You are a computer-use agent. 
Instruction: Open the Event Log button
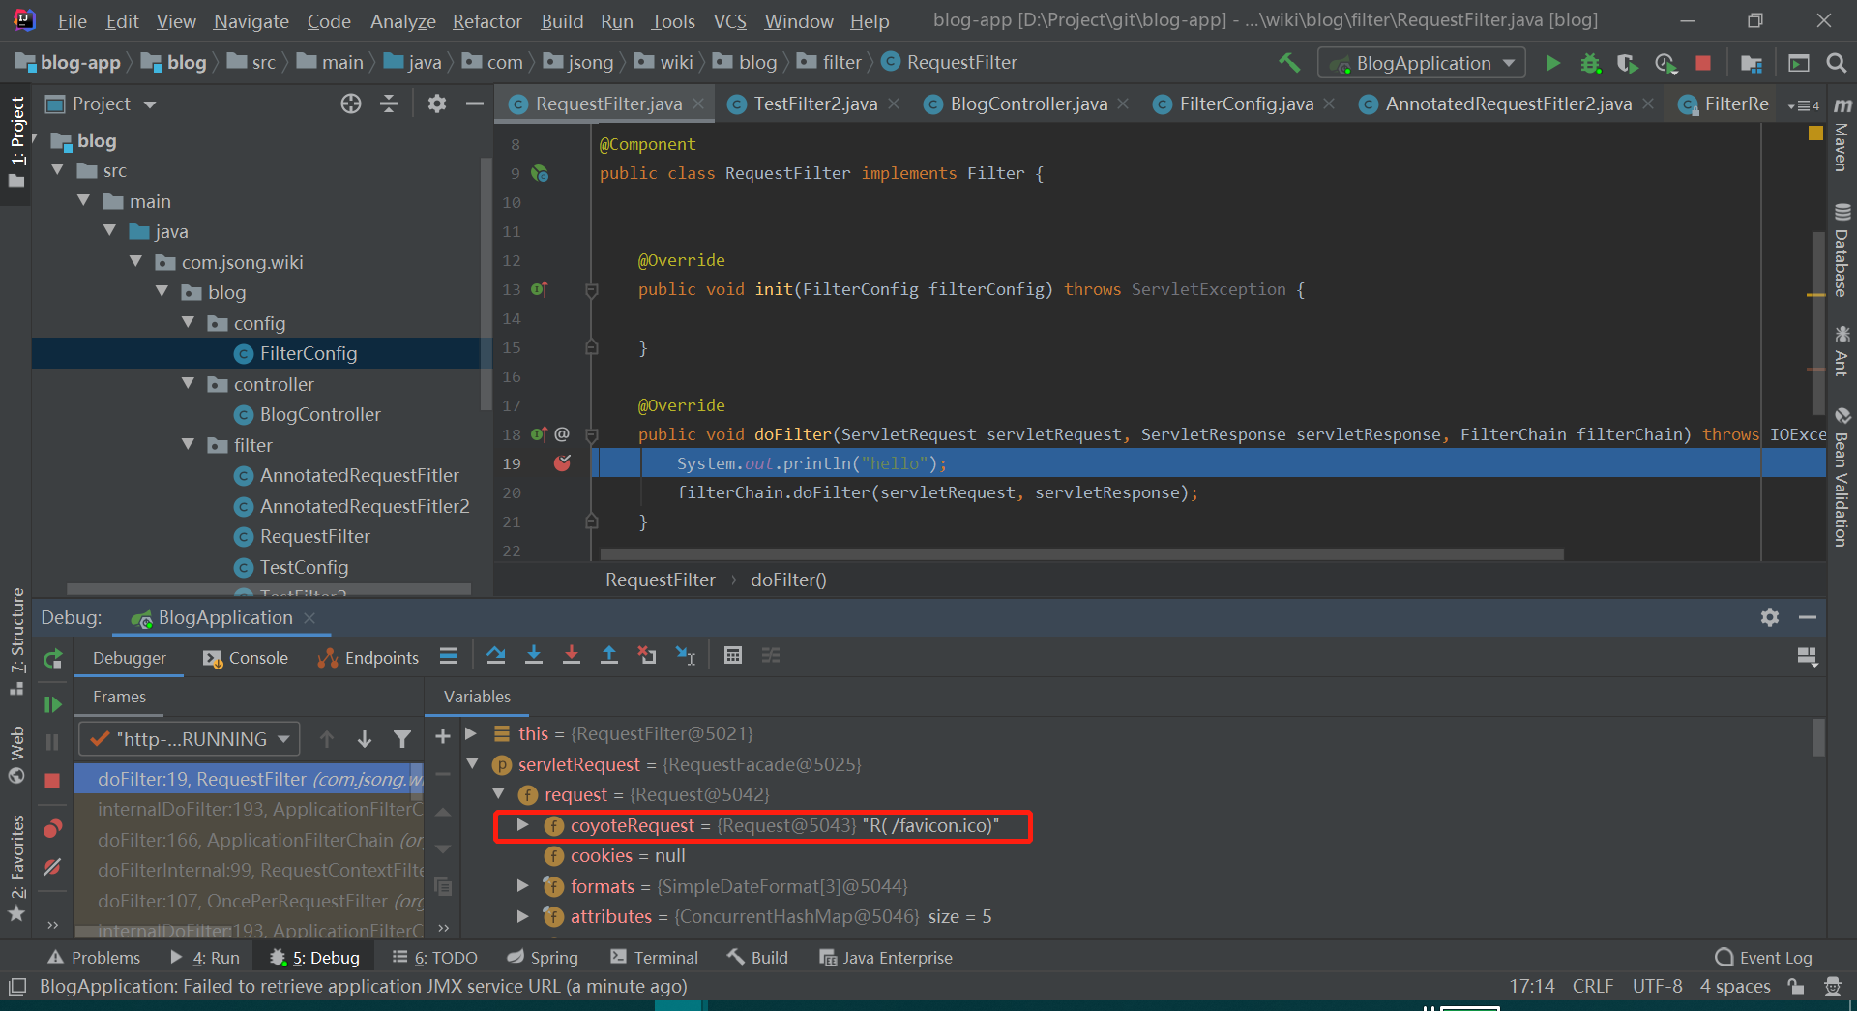point(1763,958)
